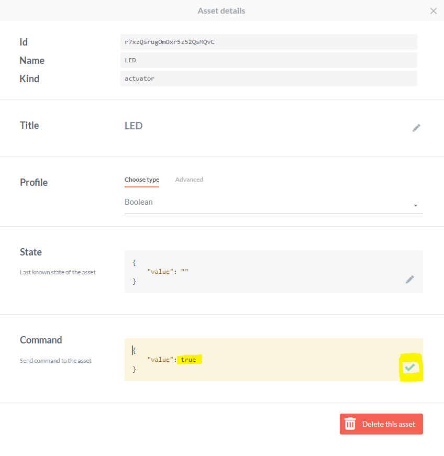
Task: Close the Asset details dialog
Action: [x=433, y=11]
